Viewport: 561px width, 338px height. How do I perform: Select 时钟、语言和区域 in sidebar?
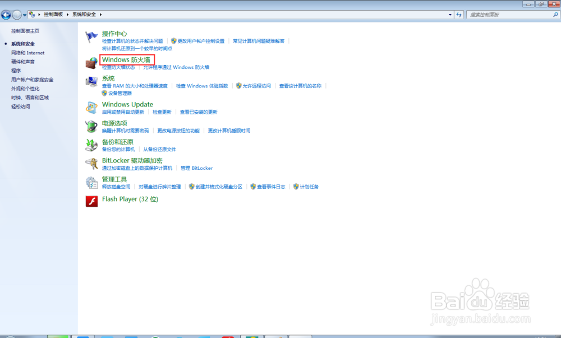(x=30, y=98)
